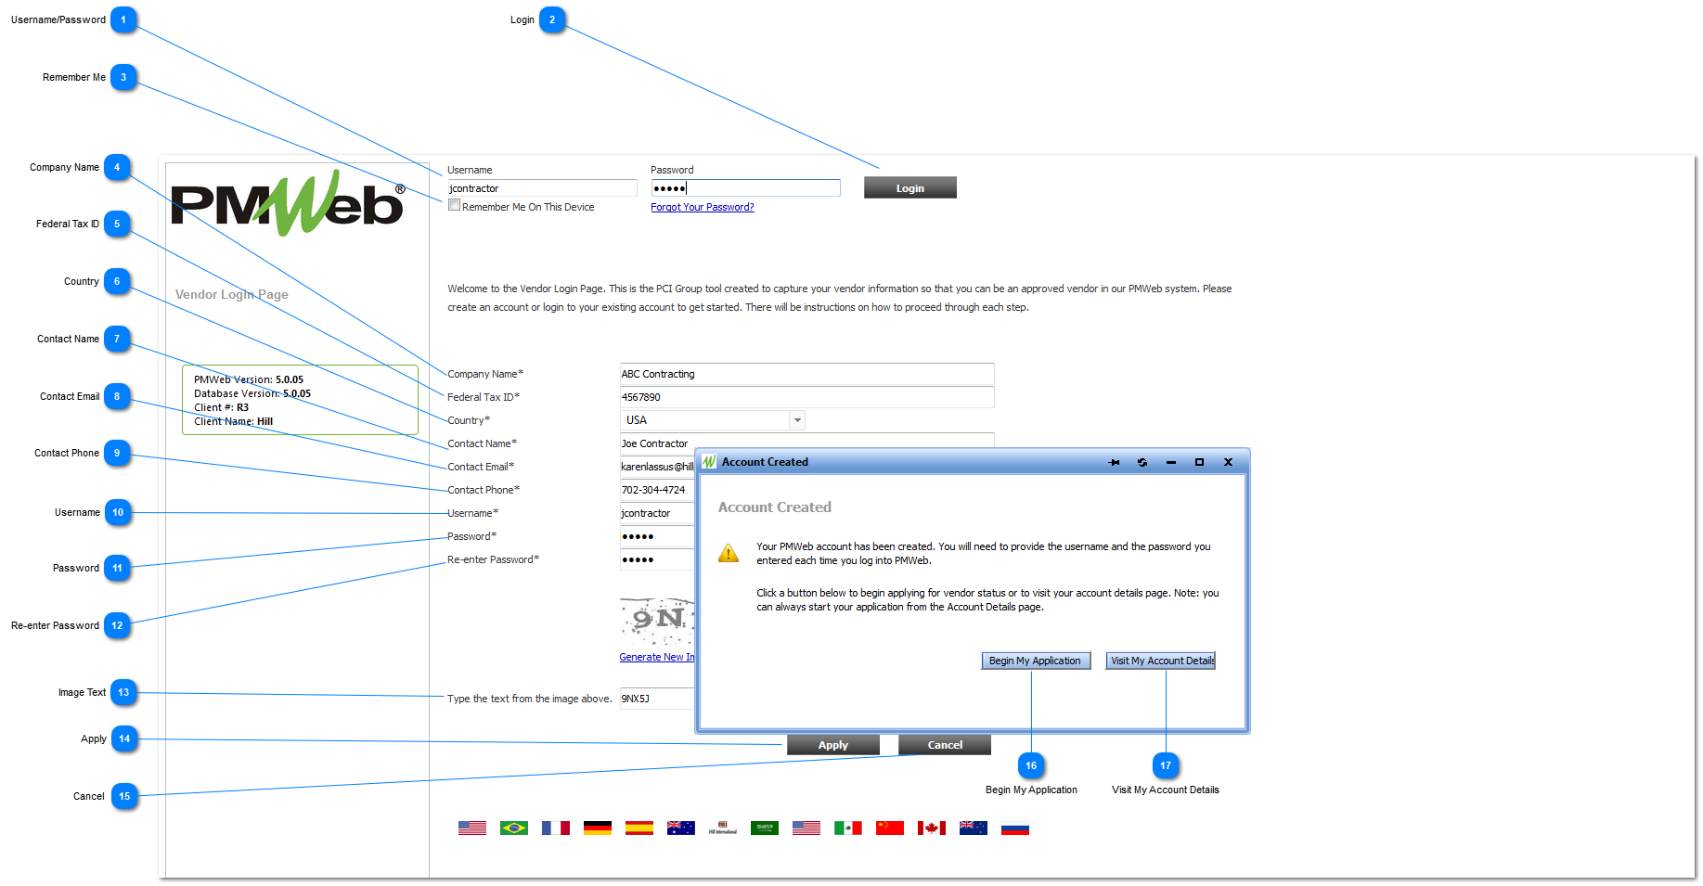Select the New Zealand flag
The height and width of the screenshot is (886, 1703).
pos(973,828)
